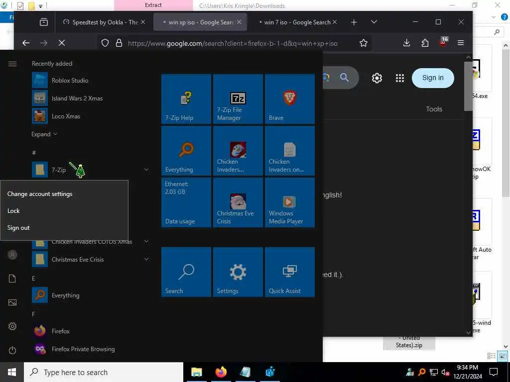Click the user account avatar in Start sidebar
The image size is (510, 382).
click(12, 255)
